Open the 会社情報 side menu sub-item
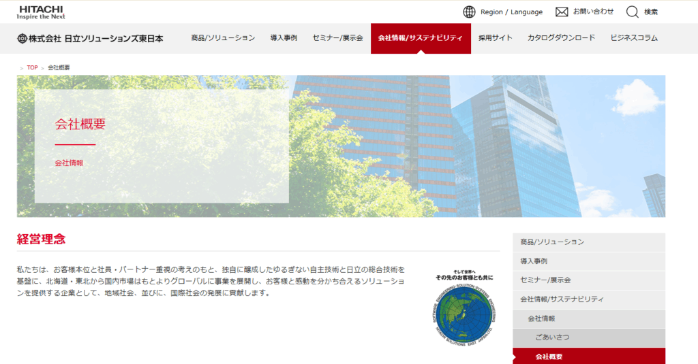698x364 pixels. point(589,318)
